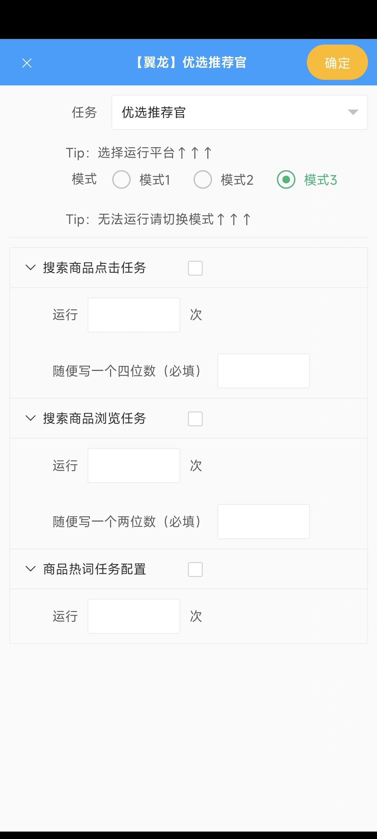Confirm settings with the 确定 button
377x839 pixels.
(x=337, y=62)
